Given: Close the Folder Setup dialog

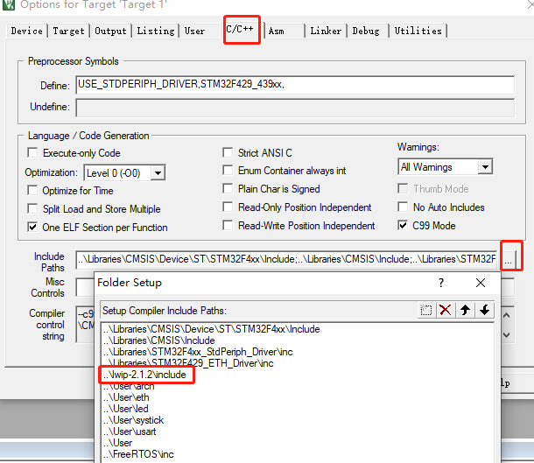Looking at the screenshot, I should tap(481, 283).
